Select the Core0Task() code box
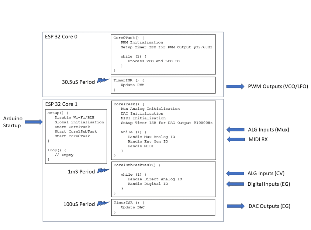Image resolution: width=311 pixels, height=230 pixels. pos(163,54)
